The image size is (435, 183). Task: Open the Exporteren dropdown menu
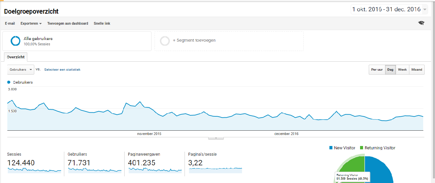coord(31,23)
